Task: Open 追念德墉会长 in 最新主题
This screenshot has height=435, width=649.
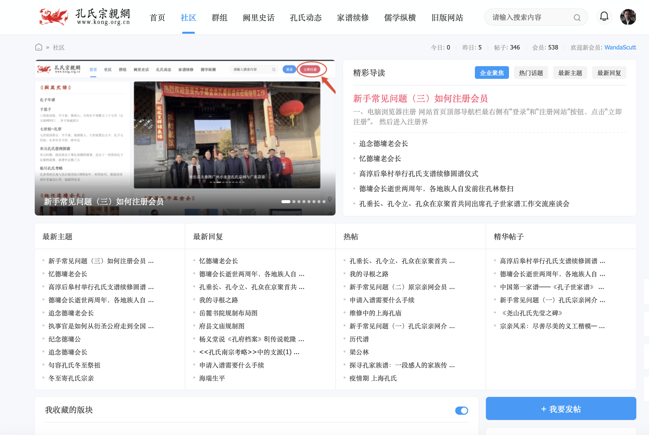Action: click(x=68, y=352)
